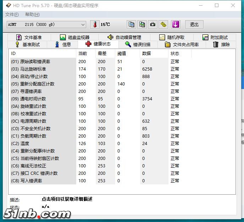244x222 pixels.
Task: Click worst value 170 in row (03)
Action: pyautogui.click(x=102, y=69)
